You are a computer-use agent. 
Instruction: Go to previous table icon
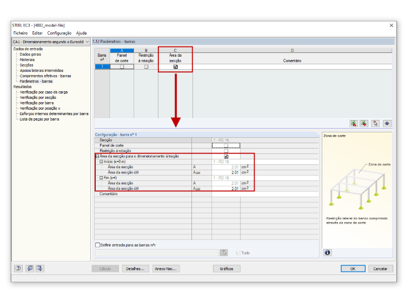[x=30, y=268]
